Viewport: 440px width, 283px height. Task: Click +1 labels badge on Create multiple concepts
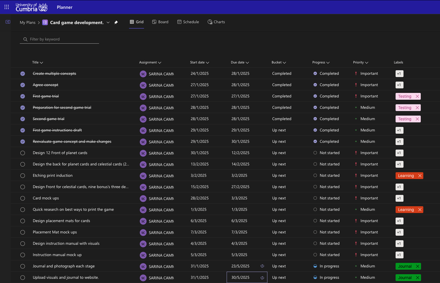(x=399, y=74)
